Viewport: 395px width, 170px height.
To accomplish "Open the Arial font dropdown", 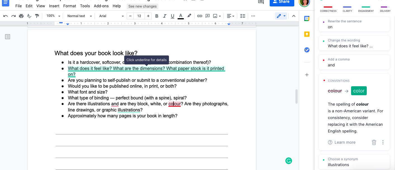I will click(110, 16).
